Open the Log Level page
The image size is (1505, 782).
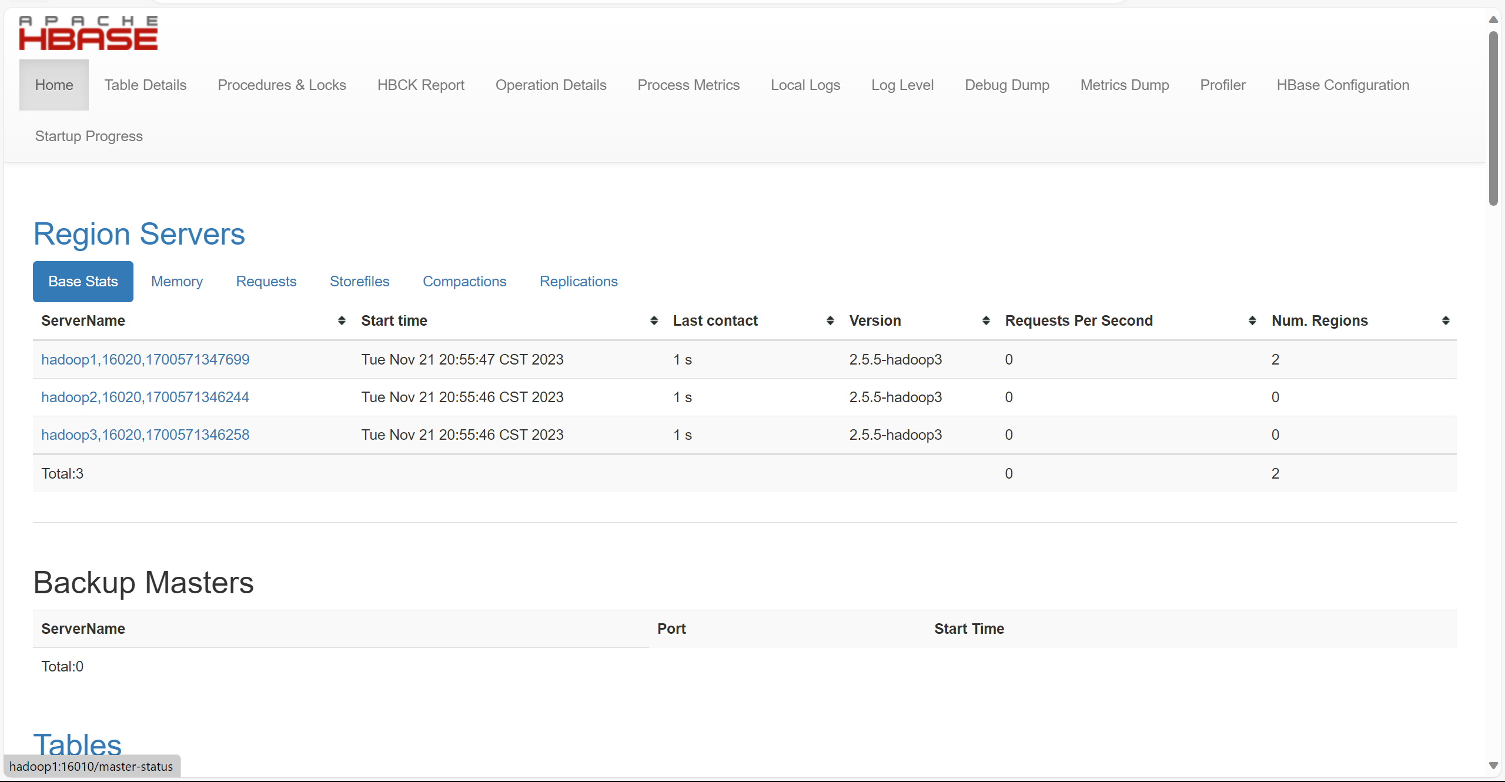point(902,85)
